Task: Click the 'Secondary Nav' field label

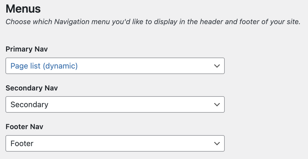Action: (x=32, y=88)
